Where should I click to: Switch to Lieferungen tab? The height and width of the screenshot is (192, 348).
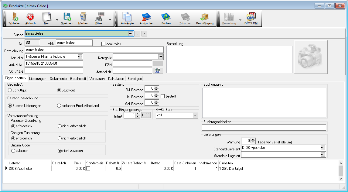click(38, 79)
